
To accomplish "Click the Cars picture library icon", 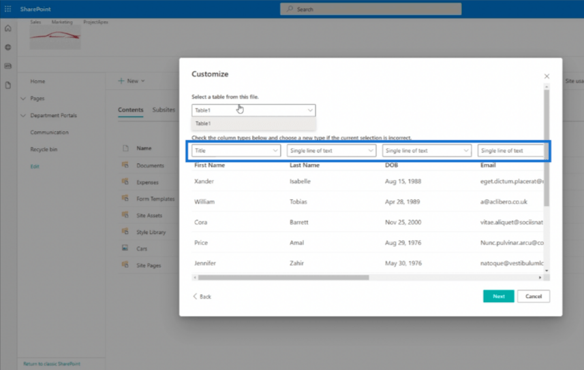I will pyautogui.click(x=125, y=248).
